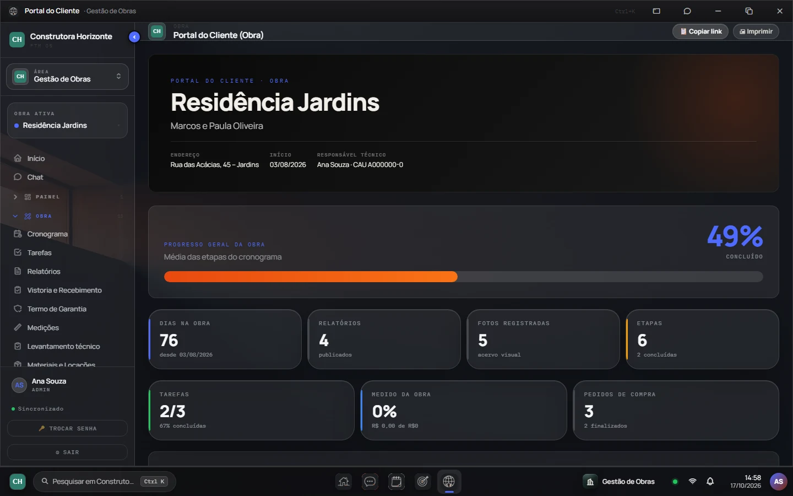Click the Vistoria e Recebimento clipboard icon

pos(18,290)
